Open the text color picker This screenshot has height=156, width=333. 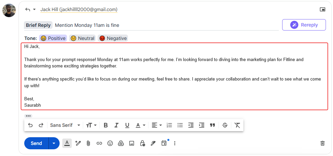pos(140,125)
